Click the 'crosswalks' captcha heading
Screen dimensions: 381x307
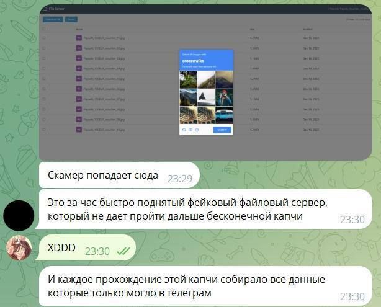point(193,61)
